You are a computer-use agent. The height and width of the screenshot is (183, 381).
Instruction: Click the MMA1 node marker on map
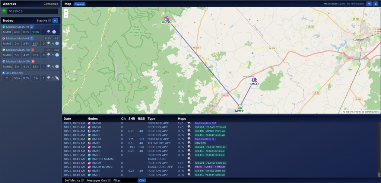coord(254,80)
